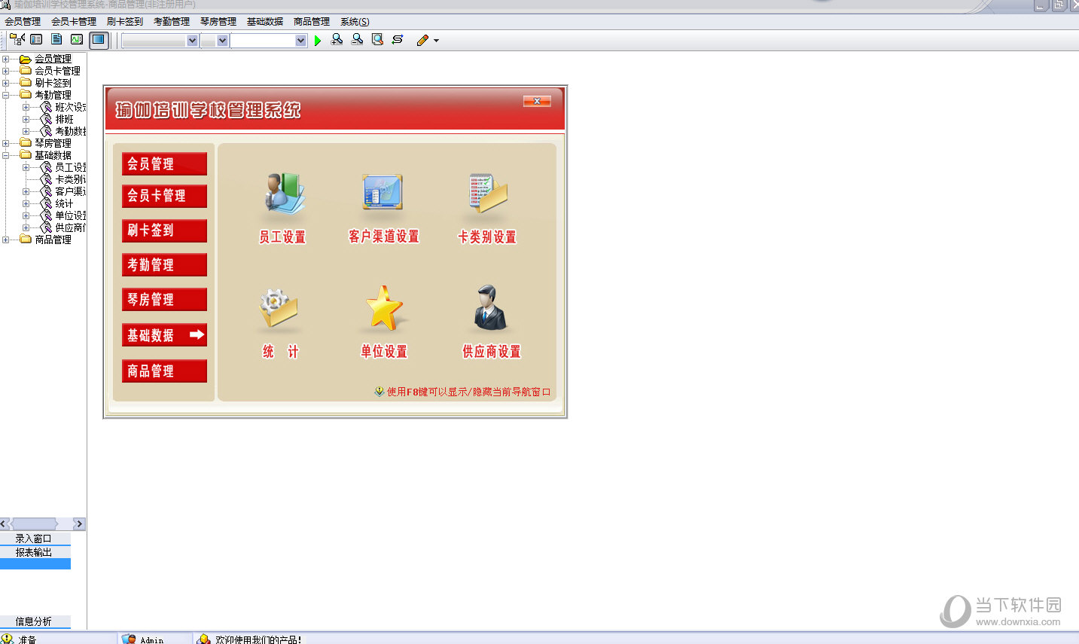Viewport: 1079px width, 644px height.
Task: Open the 客户渠道设置 icon in the navigation window
Action: point(383,194)
